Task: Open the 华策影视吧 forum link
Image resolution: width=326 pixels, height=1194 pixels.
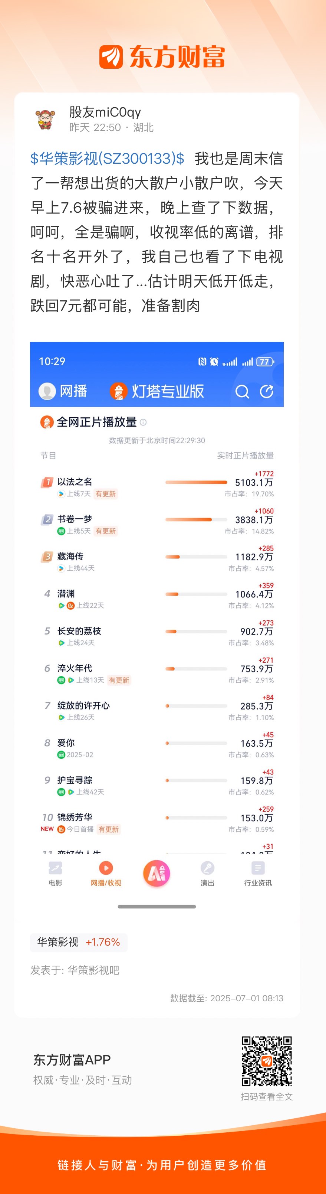Action: pos(93,970)
